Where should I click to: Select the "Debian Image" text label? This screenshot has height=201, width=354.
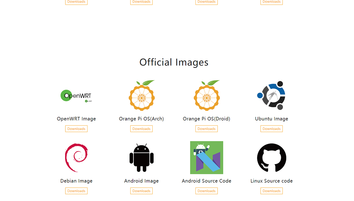coord(76,181)
